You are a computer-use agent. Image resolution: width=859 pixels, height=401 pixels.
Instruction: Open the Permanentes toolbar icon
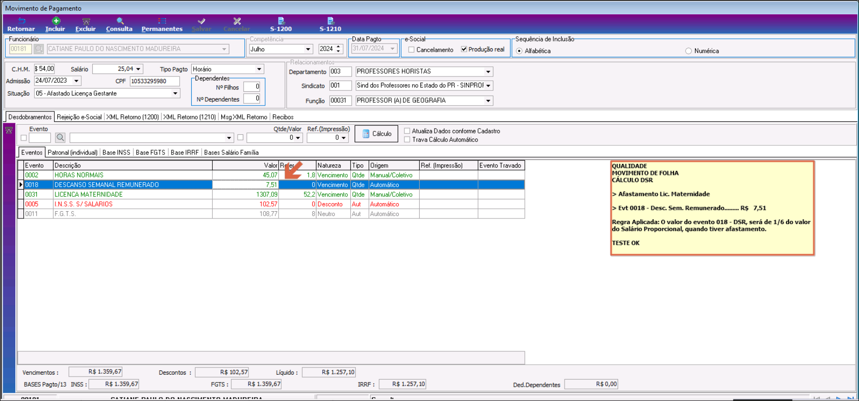point(162,21)
